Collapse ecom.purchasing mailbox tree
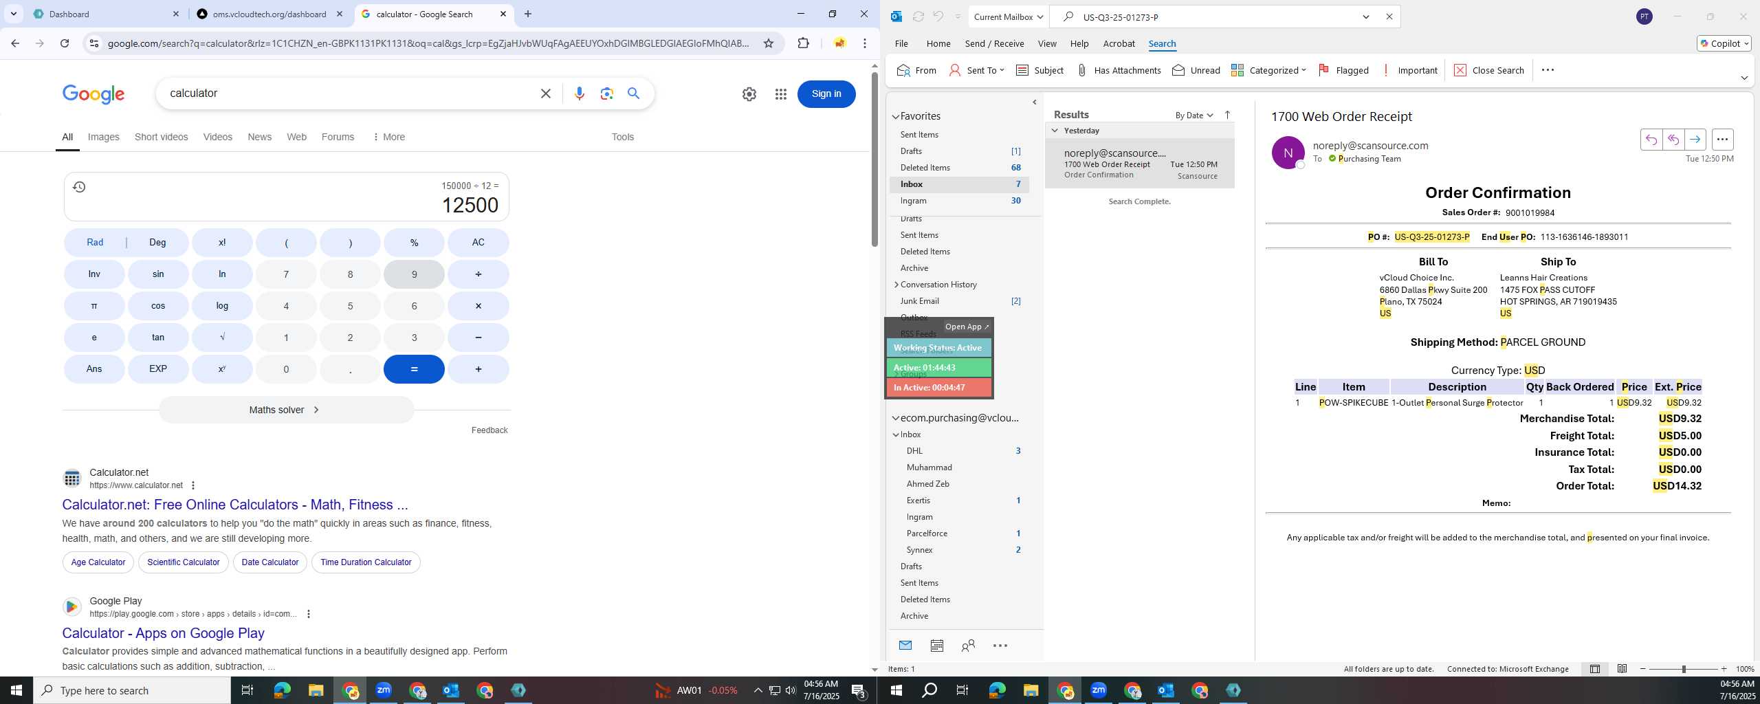This screenshot has height=704, width=1760. coord(896,418)
